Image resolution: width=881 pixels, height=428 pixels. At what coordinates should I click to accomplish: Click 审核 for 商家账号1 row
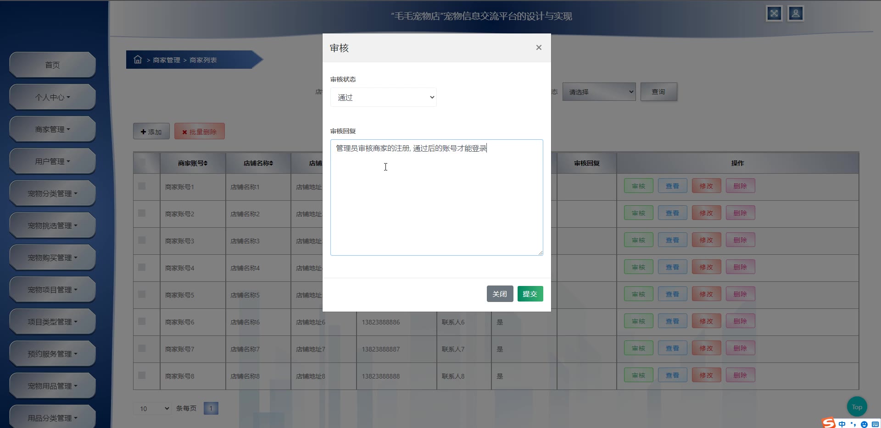click(x=638, y=186)
